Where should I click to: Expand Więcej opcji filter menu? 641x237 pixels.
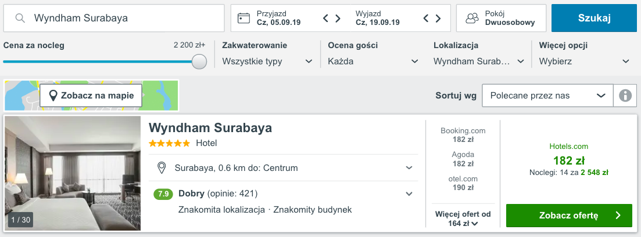point(584,61)
